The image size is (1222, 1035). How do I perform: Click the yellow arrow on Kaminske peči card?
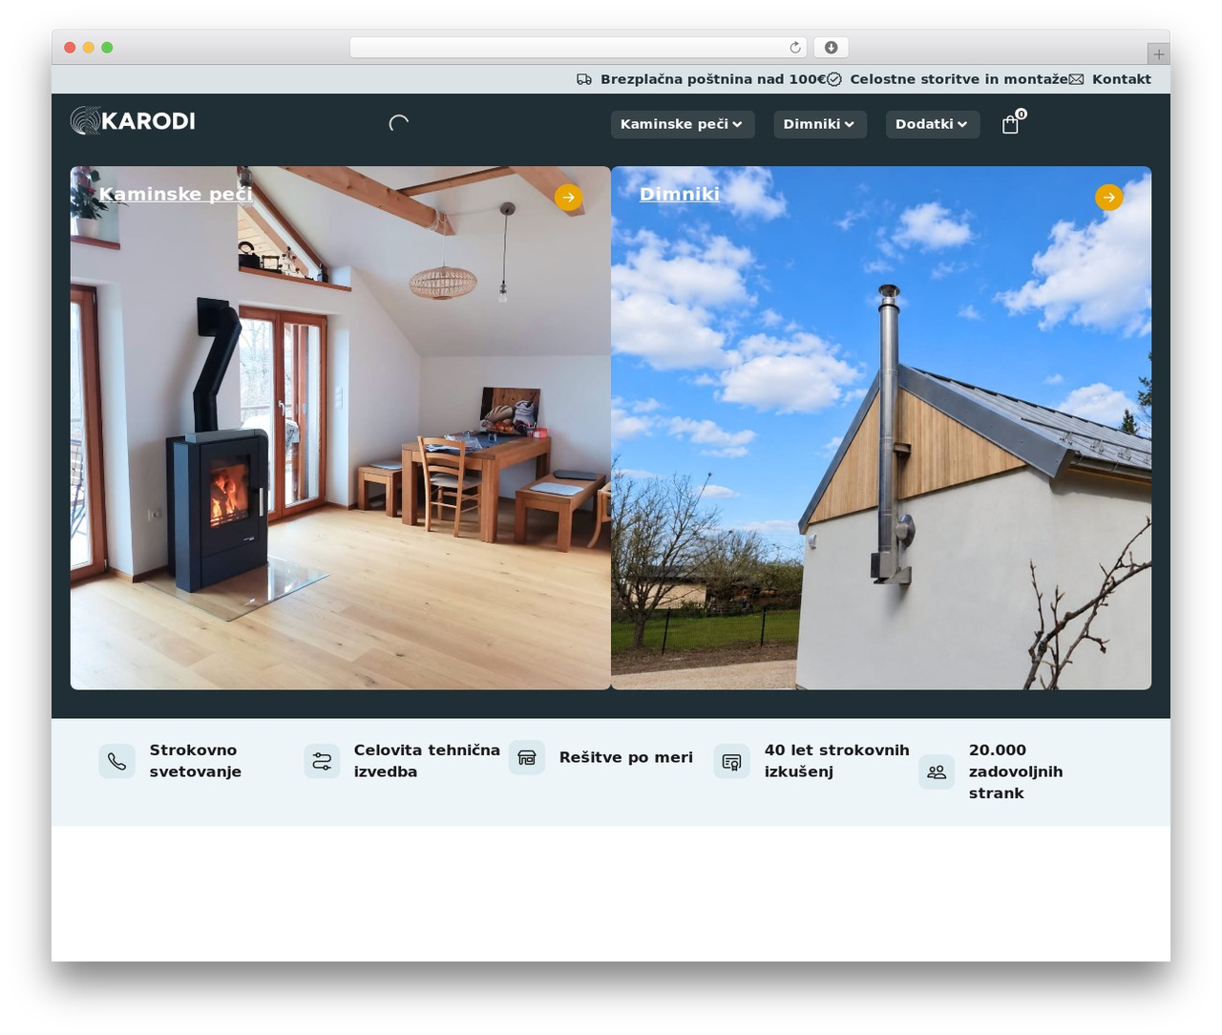569,197
